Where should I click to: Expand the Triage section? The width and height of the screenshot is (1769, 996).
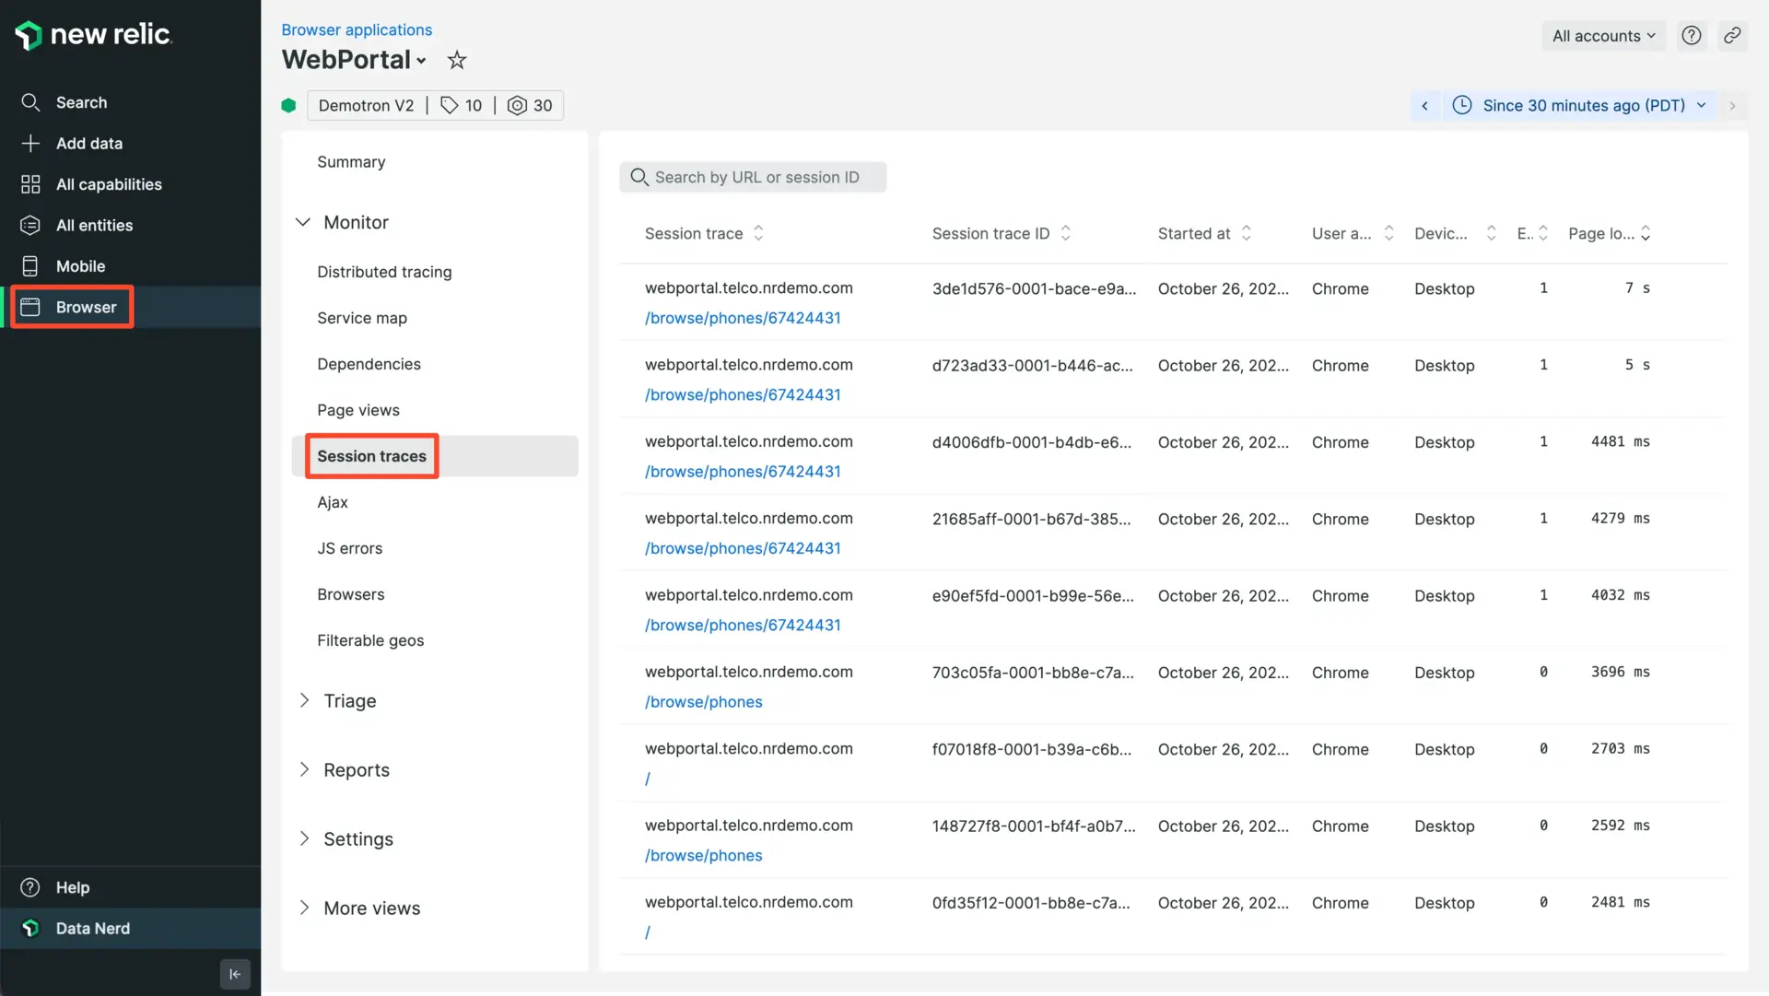349,701
